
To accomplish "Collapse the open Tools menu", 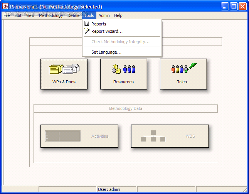I will [89, 15].
